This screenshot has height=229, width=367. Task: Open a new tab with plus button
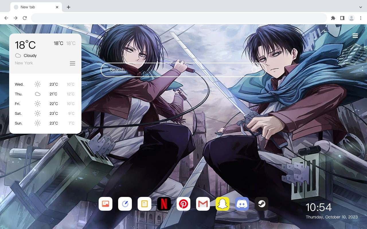pyautogui.click(x=68, y=7)
